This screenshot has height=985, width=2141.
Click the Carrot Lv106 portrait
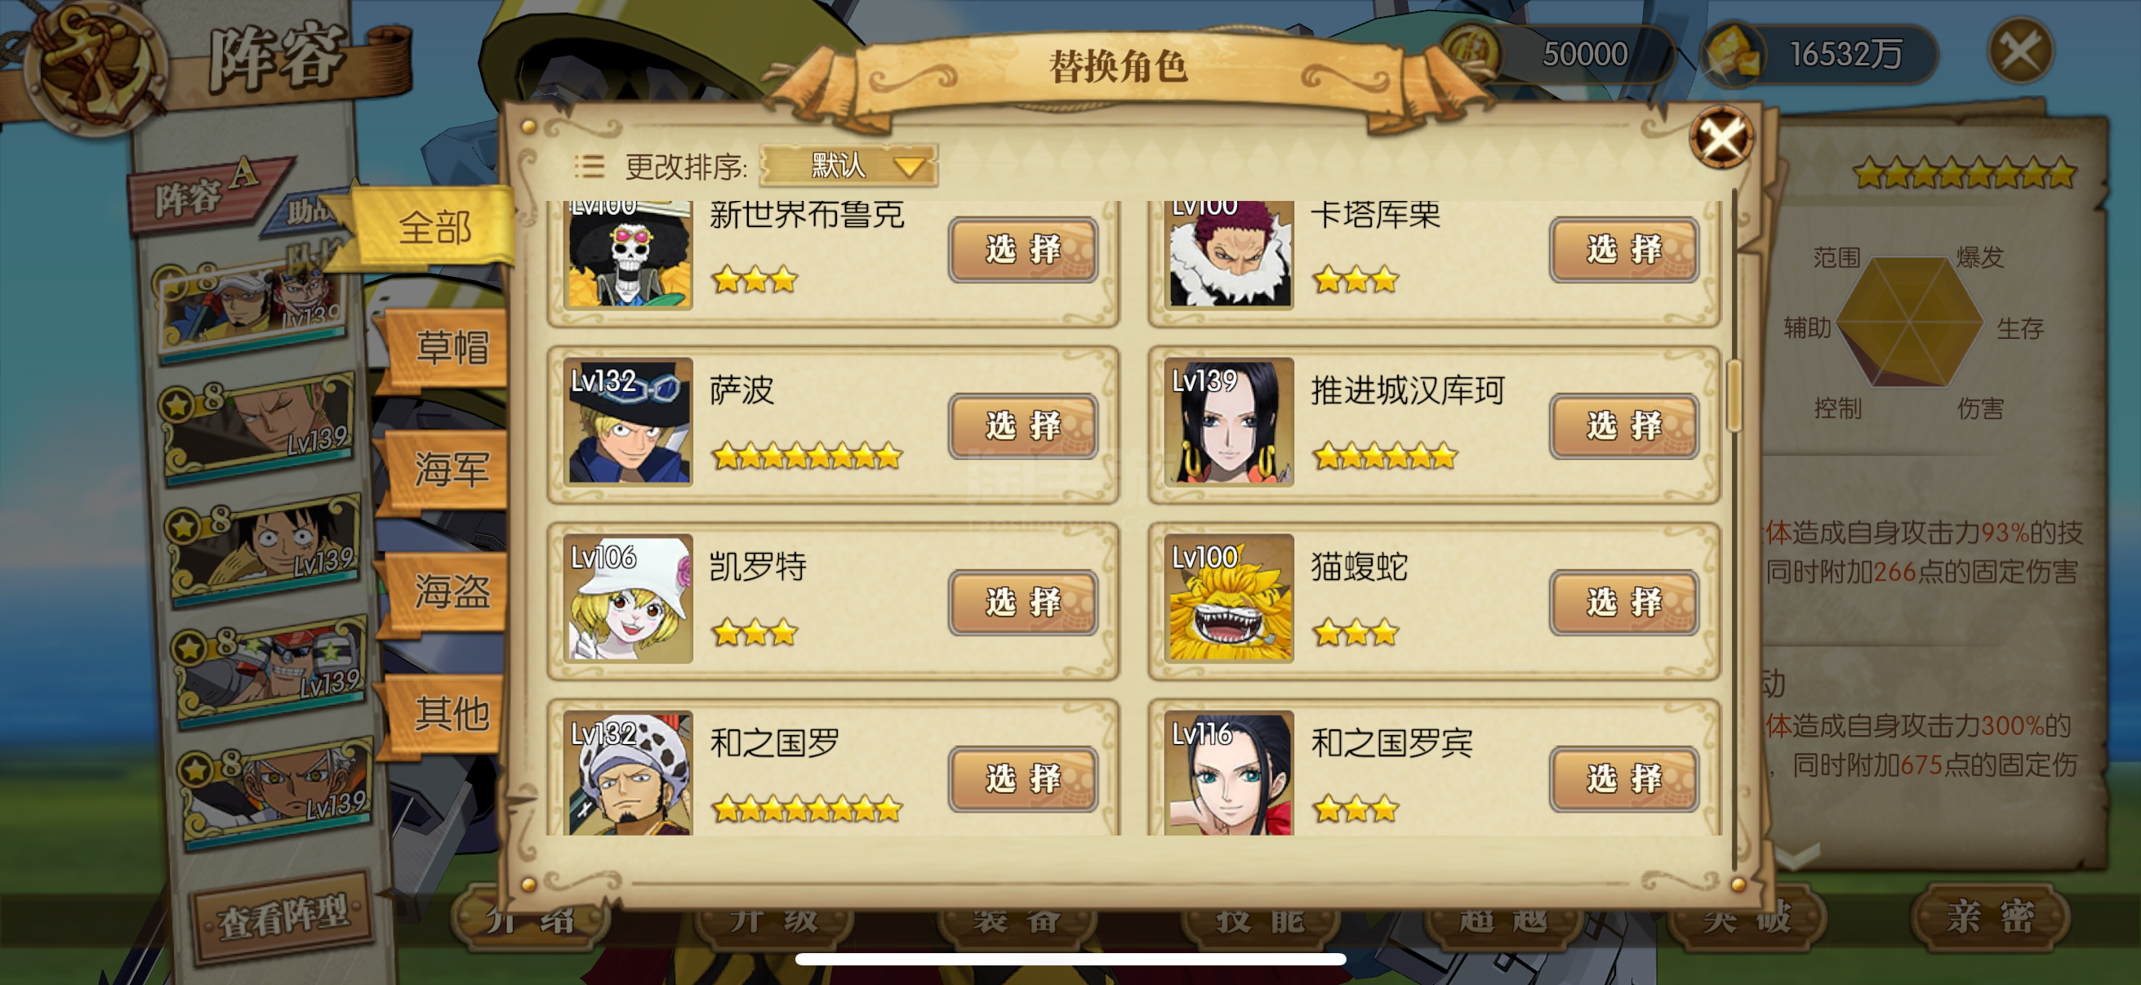click(627, 599)
